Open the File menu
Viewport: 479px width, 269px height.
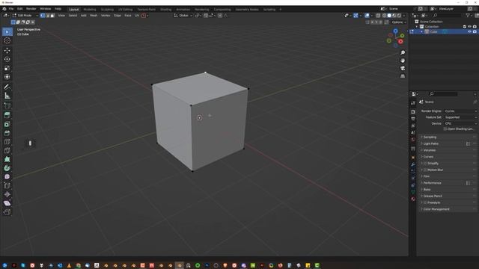click(x=11, y=9)
